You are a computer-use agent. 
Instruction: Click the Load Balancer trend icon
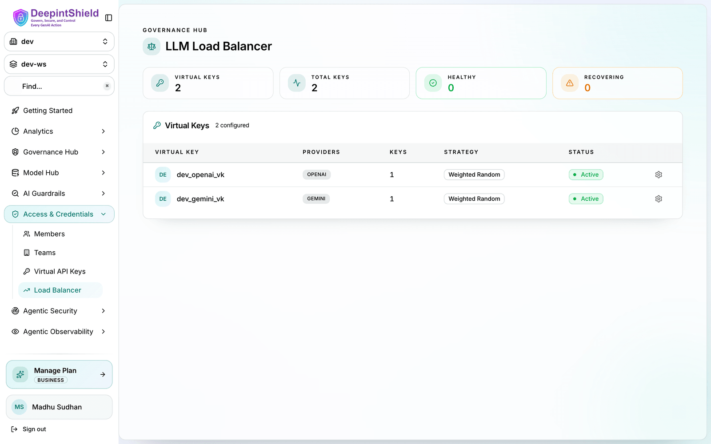(27, 290)
